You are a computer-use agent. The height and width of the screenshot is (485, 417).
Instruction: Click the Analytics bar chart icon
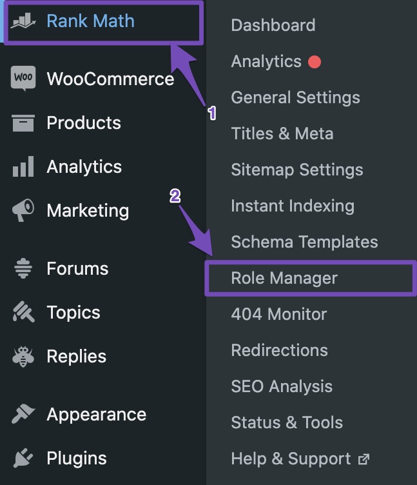23,167
